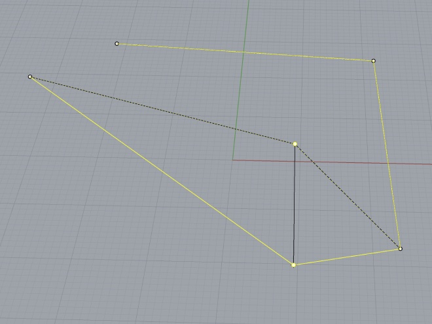This screenshot has height=324, width=432.
Task: Pick the long dashed line from the far-left point
Action: click(162, 110)
